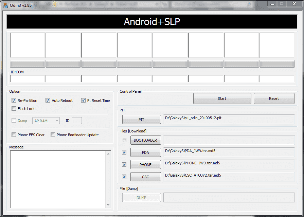Click the CSC_ATOJV2.tar.md5 path field
This screenshot has width=304, height=217.
[229, 177]
